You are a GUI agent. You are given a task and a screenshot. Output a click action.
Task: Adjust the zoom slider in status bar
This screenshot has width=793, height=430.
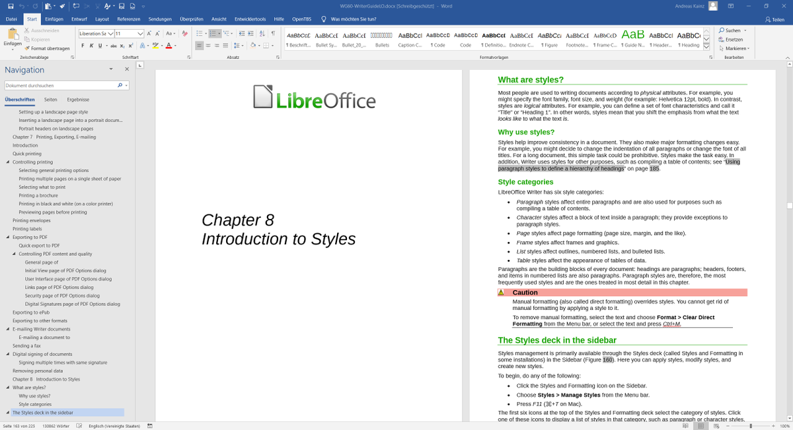[751, 426]
